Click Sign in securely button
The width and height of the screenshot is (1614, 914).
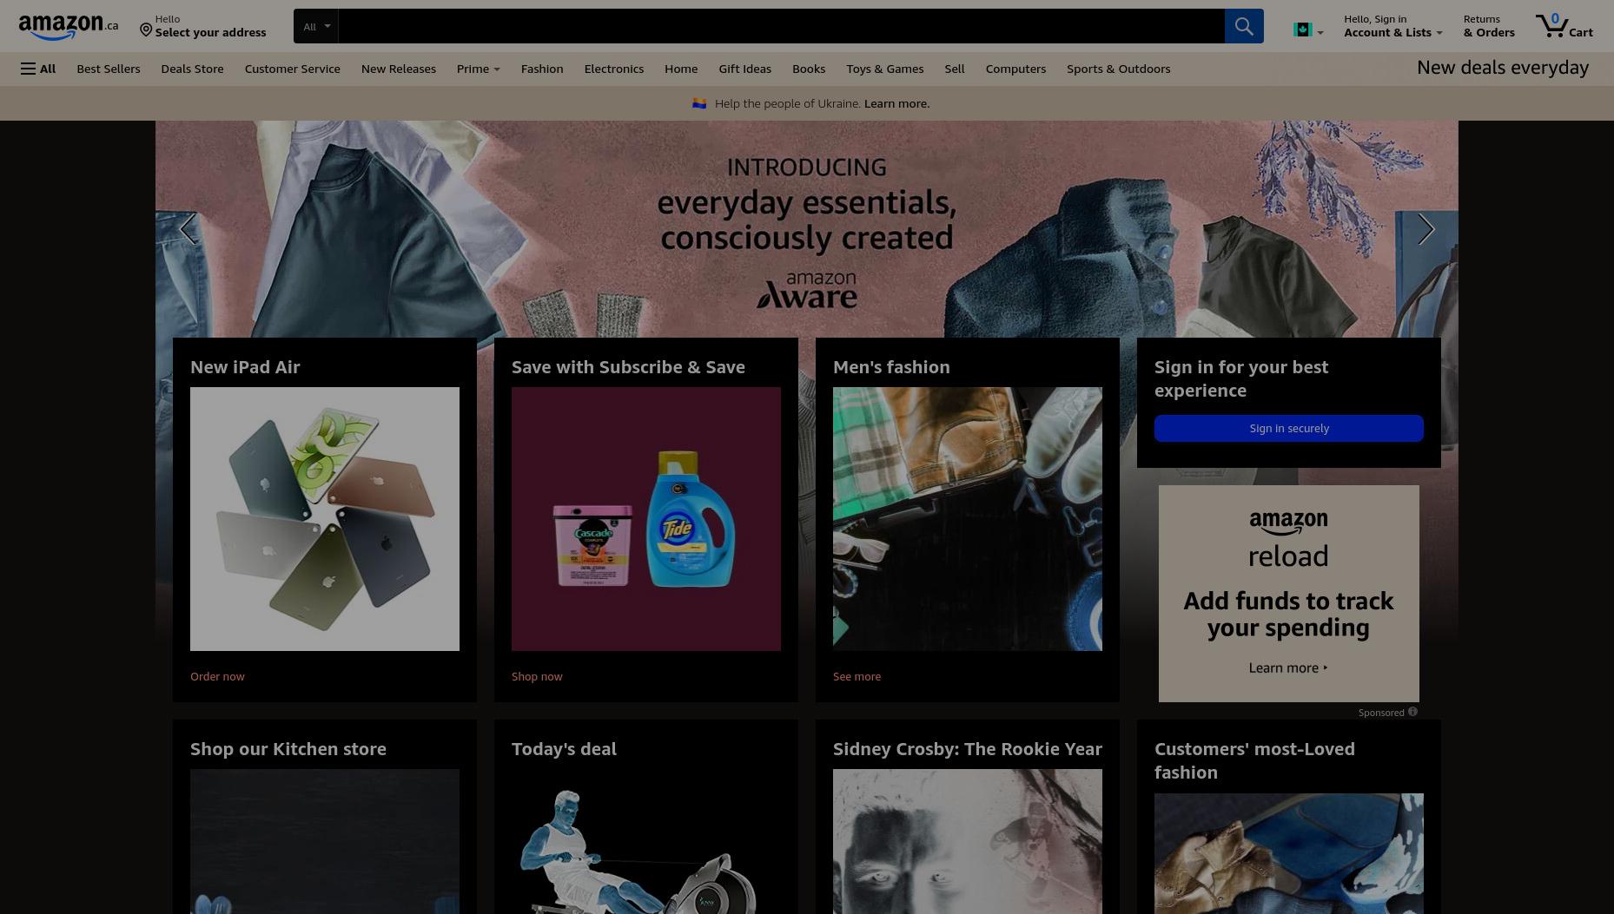(1288, 428)
